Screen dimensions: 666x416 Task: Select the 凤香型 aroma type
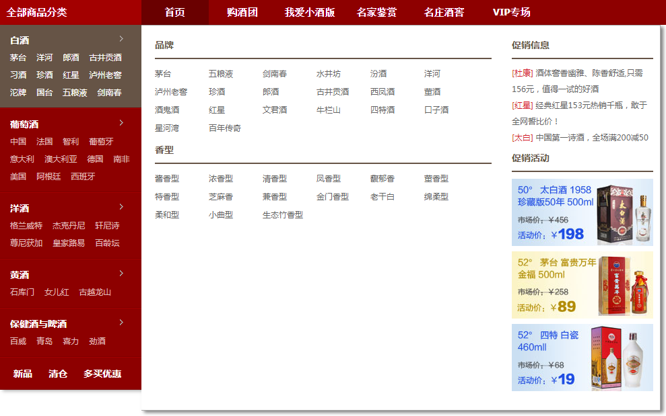pyautogui.click(x=329, y=179)
